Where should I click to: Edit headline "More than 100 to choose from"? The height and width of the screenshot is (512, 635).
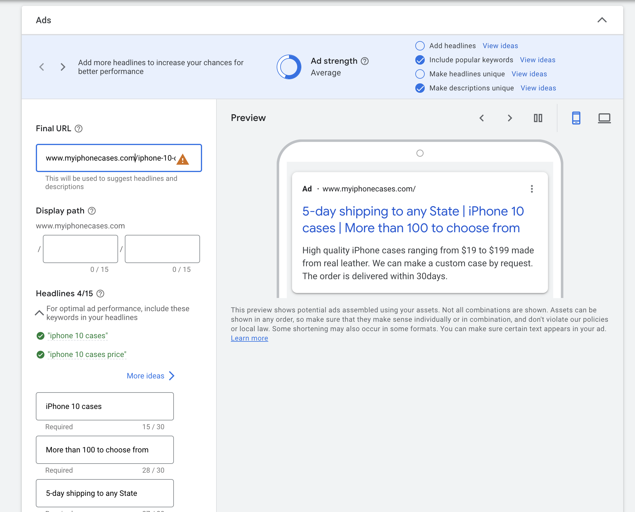coord(105,449)
